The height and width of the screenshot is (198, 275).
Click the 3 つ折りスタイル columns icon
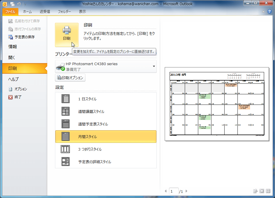65,149
